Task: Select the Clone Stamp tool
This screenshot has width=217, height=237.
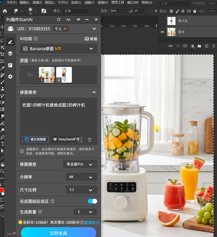Action: (3, 89)
